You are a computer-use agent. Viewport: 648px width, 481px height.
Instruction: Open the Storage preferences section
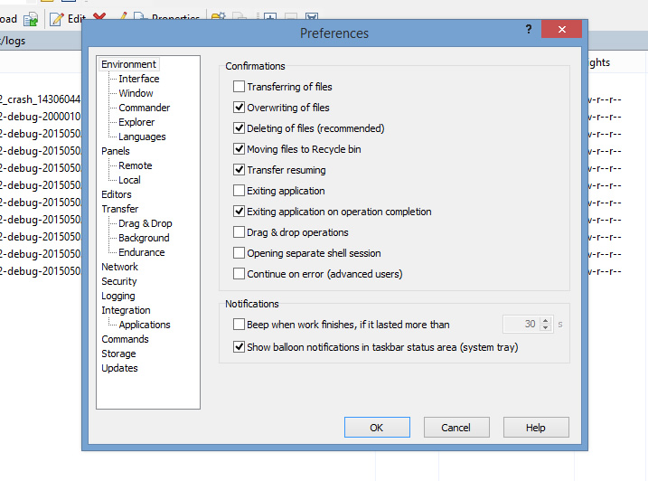118,354
